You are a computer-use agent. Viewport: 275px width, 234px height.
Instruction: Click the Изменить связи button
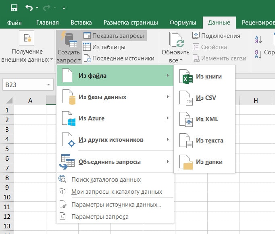(219, 58)
